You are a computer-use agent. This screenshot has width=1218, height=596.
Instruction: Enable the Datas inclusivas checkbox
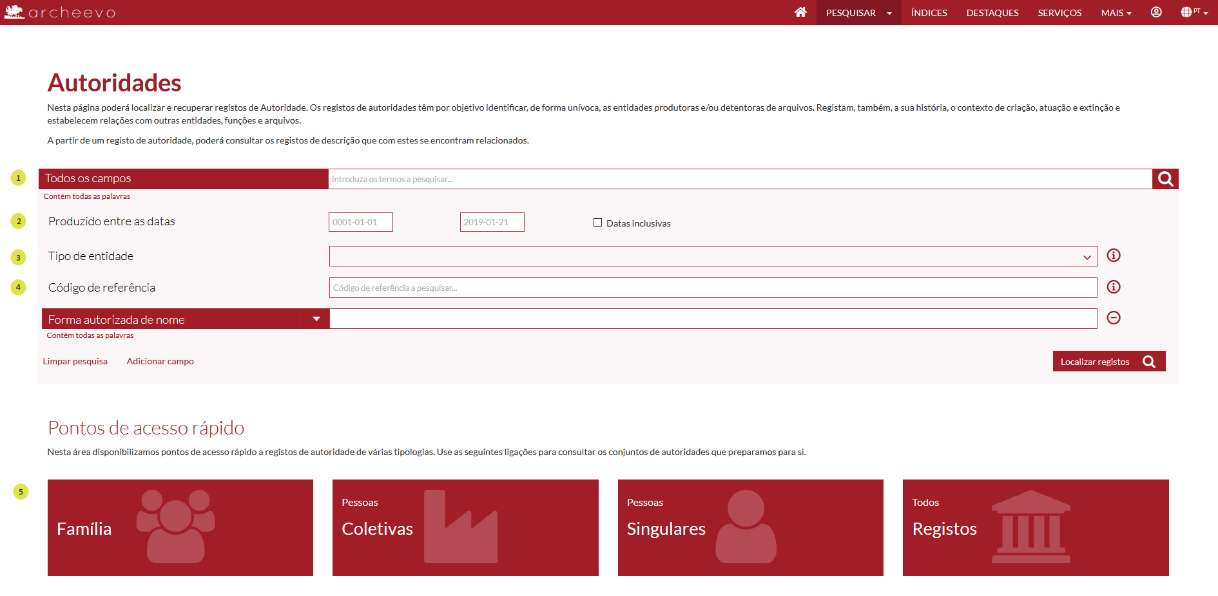(x=597, y=223)
